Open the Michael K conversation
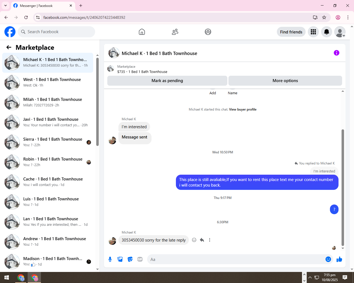The width and height of the screenshot is (354, 283). (x=48, y=63)
